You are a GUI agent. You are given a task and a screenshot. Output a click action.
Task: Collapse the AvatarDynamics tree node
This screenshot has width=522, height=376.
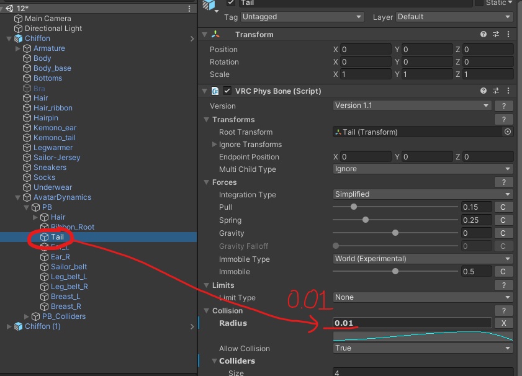point(18,198)
